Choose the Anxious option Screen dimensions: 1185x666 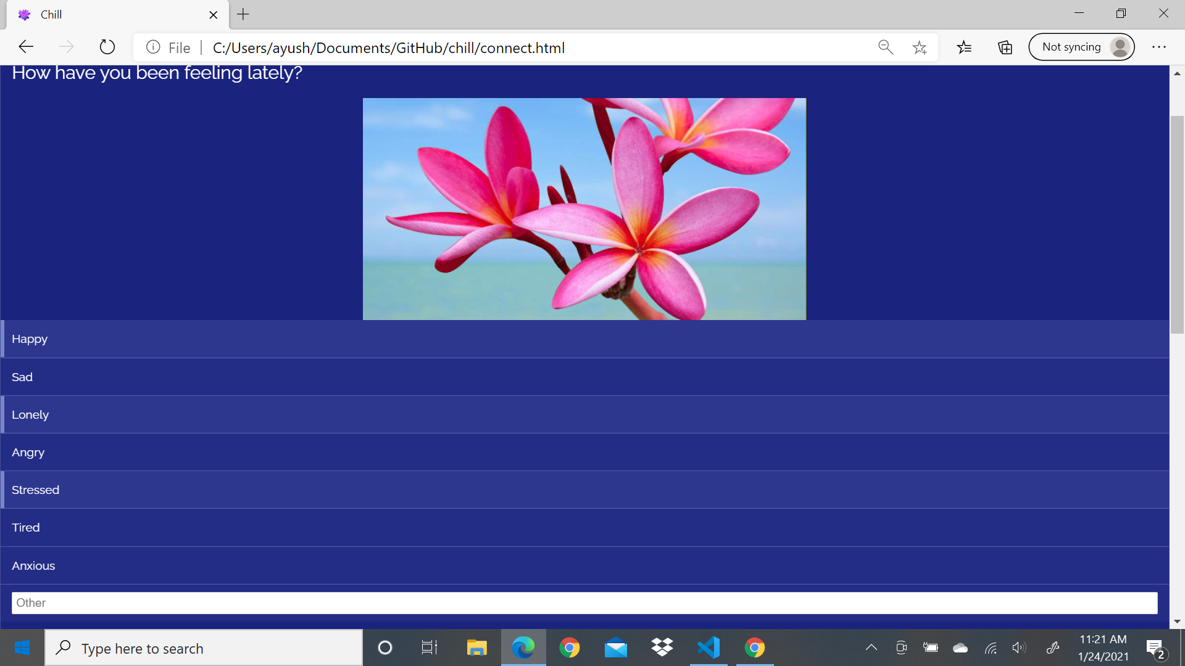tap(584, 565)
